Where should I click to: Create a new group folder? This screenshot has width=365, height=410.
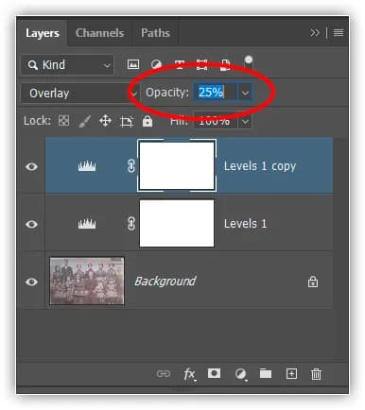266,373
